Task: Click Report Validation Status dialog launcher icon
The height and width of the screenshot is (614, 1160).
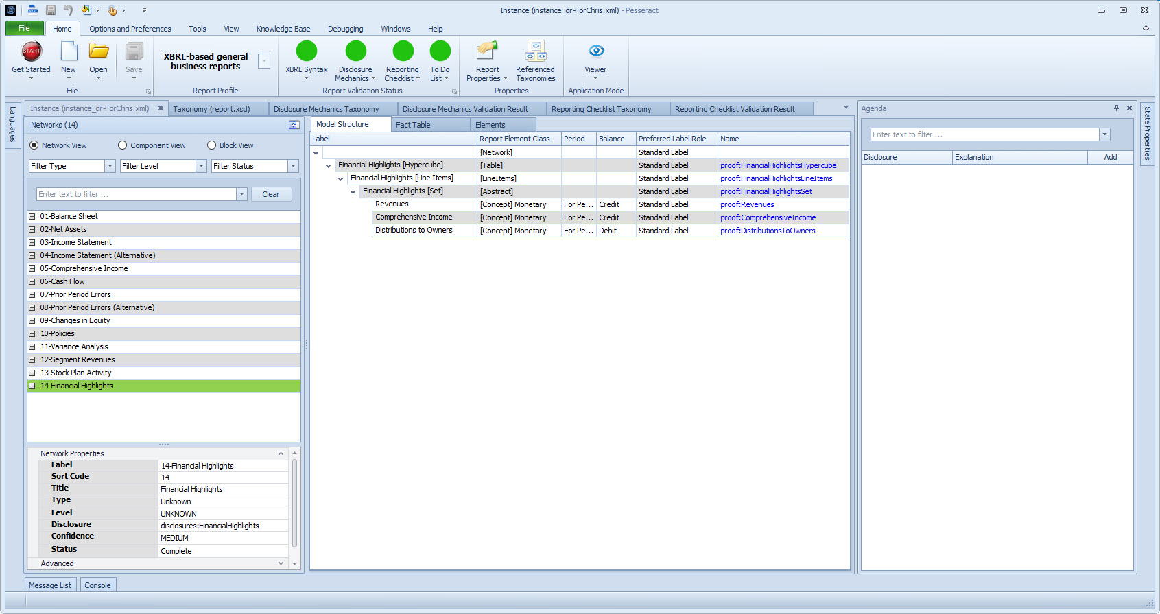Action: pos(454,91)
